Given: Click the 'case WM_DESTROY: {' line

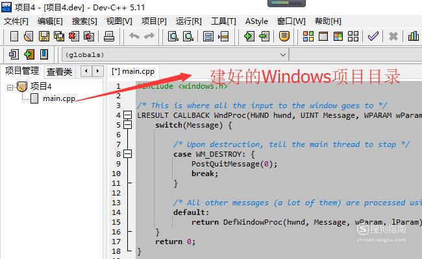Looking at the screenshot, I should tap(214, 154).
